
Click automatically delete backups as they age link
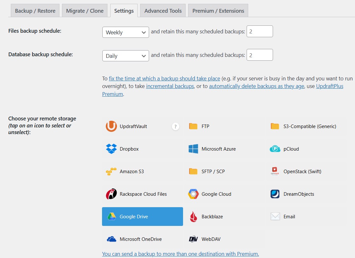coord(256,86)
